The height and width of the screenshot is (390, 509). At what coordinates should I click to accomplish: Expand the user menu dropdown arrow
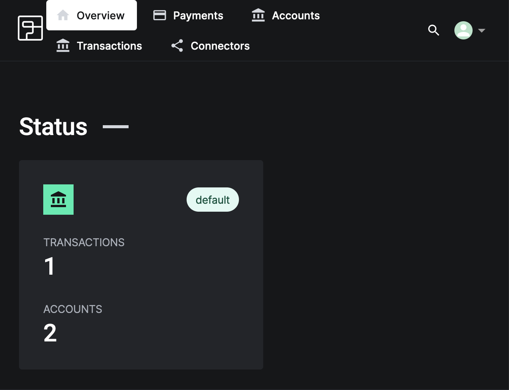click(482, 30)
